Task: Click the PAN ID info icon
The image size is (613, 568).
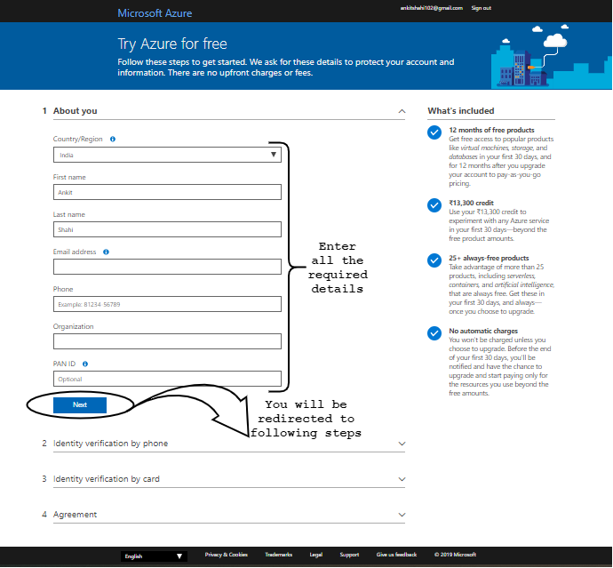Action: 85,364
